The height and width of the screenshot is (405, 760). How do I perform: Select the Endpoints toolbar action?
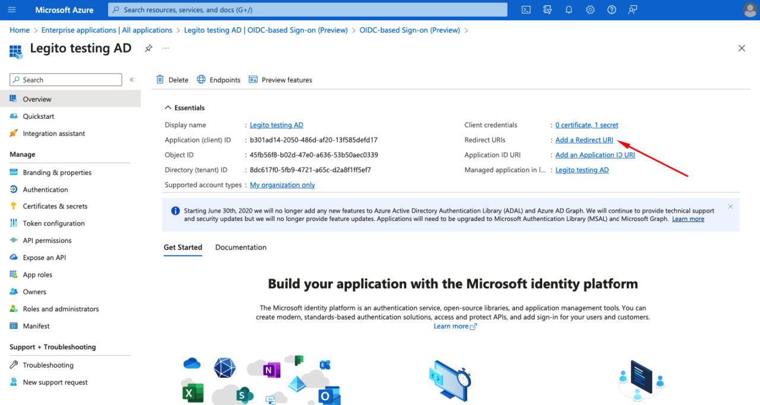[x=218, y=79]
